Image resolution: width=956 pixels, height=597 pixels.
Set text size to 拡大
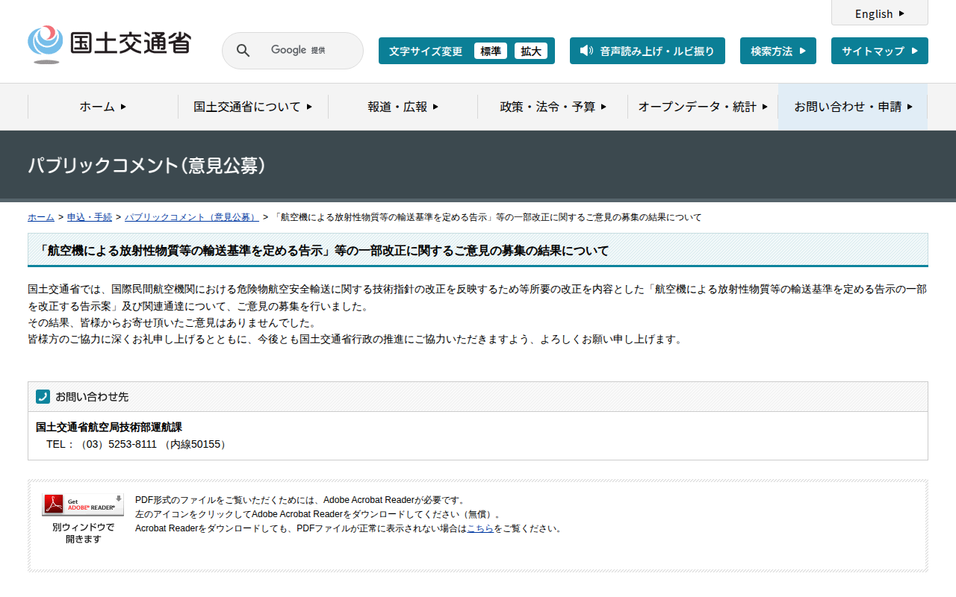pos(531,51)
